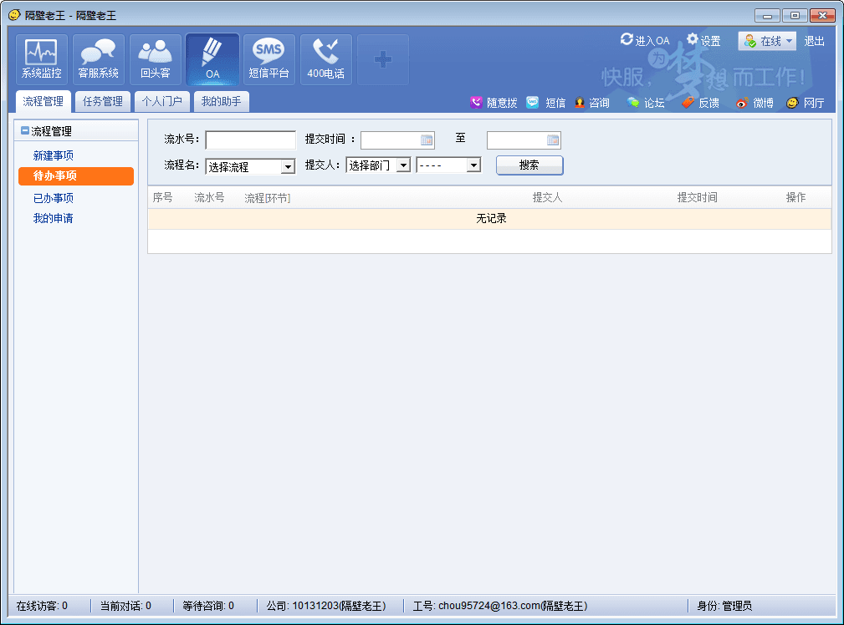Open the 提交时间 date picker
Image resolution: width=844 pixels, height=625 pixels.
[424, 140]
